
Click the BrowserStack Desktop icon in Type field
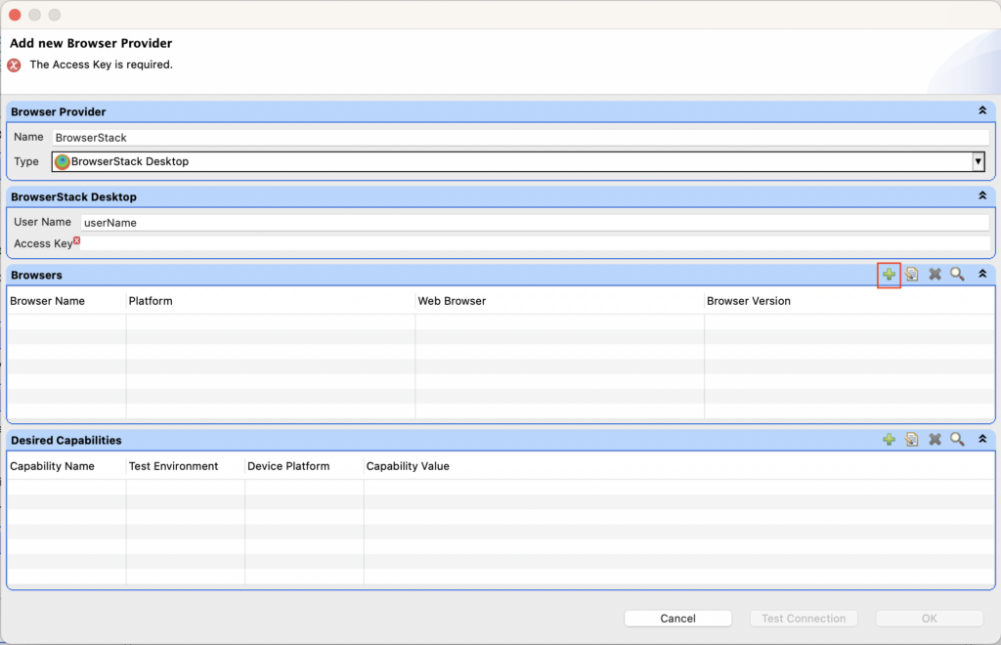tap(61, 161)
